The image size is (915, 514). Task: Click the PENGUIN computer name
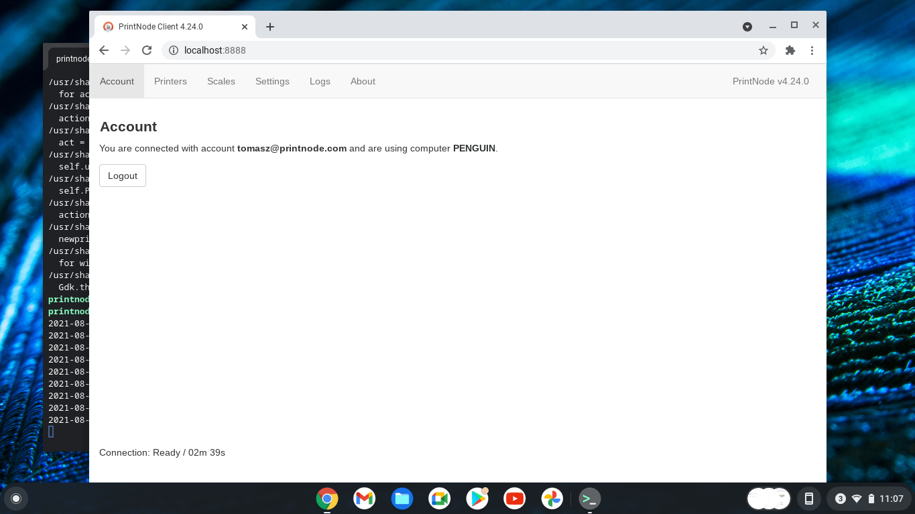[x=474, y=148]
